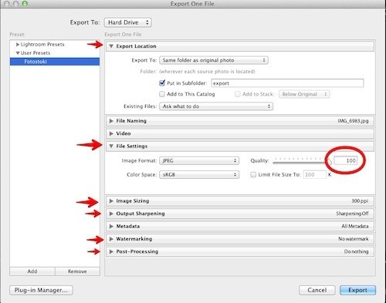Expand Lightroom Presets in preset list
This screenshot has width=386, height=303.
[18, 45]
